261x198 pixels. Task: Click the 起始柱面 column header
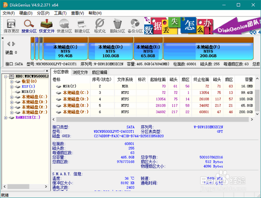(158, 80)
